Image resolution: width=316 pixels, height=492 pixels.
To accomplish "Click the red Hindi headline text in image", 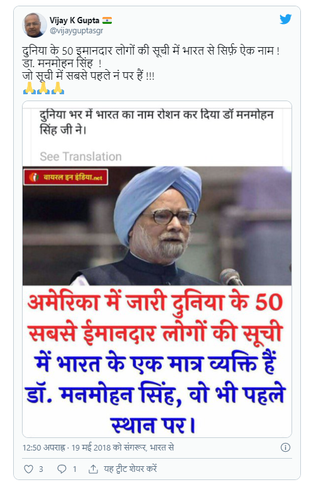I will [156, 317].
